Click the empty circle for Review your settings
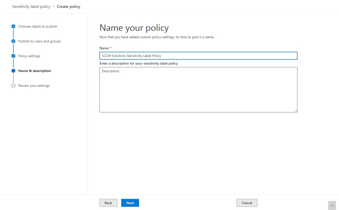Screen dimensions: 339x210 13,86
